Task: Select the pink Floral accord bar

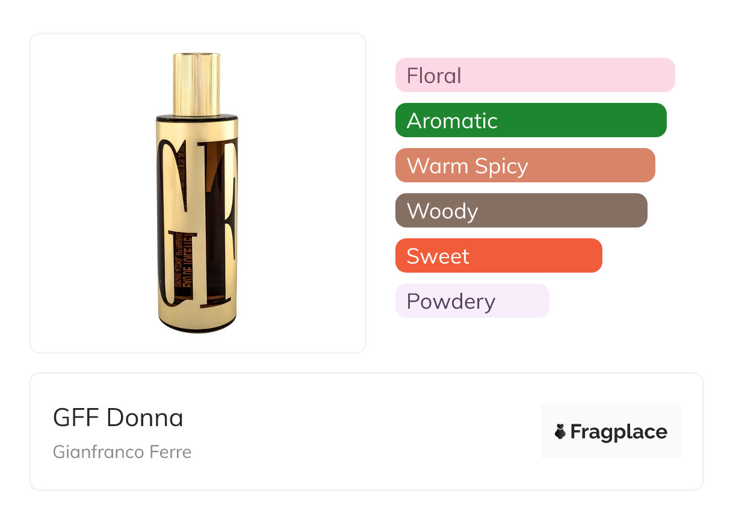Action: pos(534,75)
